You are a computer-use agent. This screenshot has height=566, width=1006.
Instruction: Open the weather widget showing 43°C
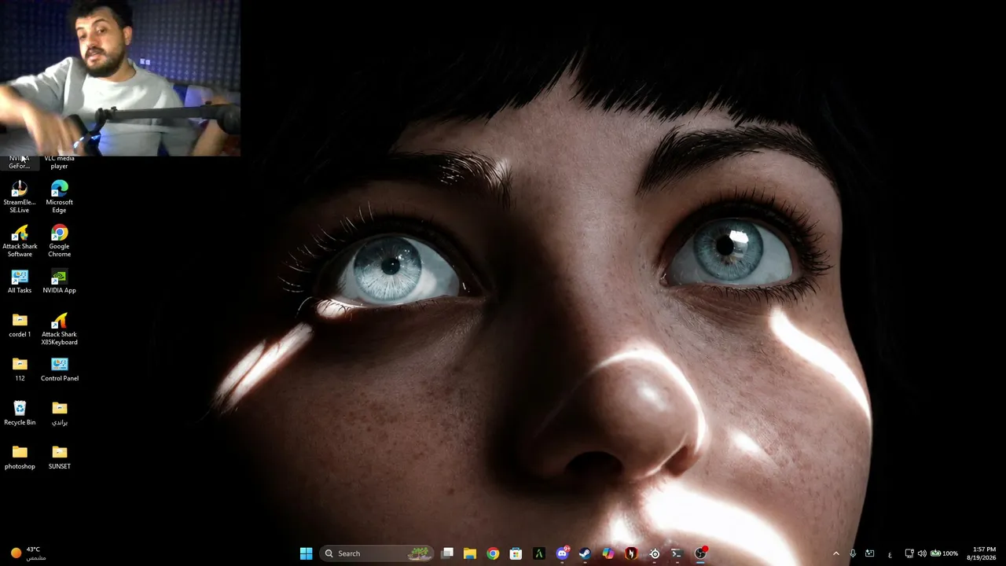tap(27, 553)
